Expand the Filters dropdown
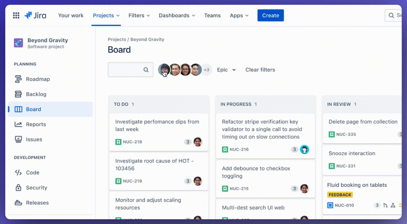407x224 pixels. (x=139, y=15)
